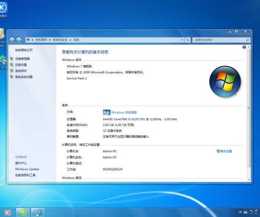Screen dimensions: 260x217
Task: Open the blue Help question mark icon
Action: point(244,47)
